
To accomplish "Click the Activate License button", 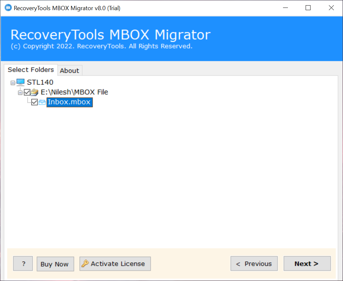I will coord(115,264).
